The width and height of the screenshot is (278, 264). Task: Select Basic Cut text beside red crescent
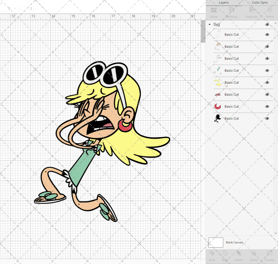232,106
